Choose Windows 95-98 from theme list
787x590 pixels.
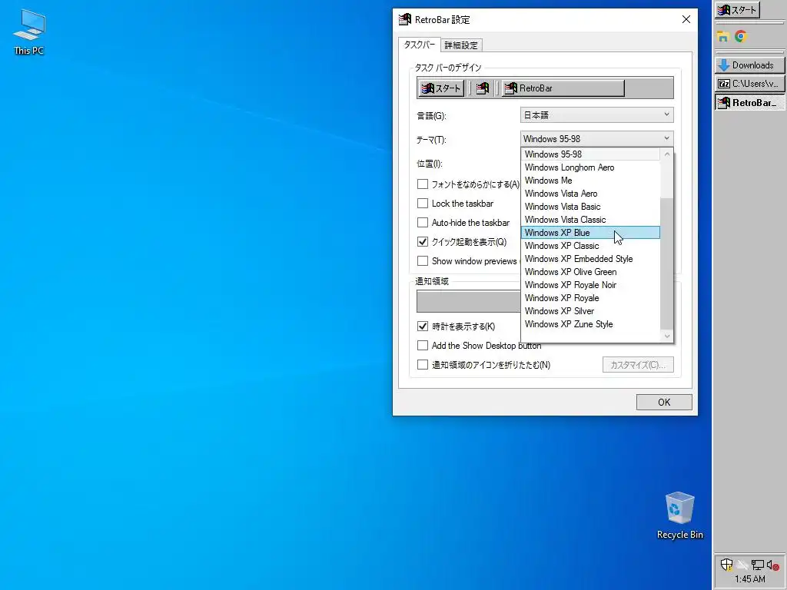(x=591, y=154)
